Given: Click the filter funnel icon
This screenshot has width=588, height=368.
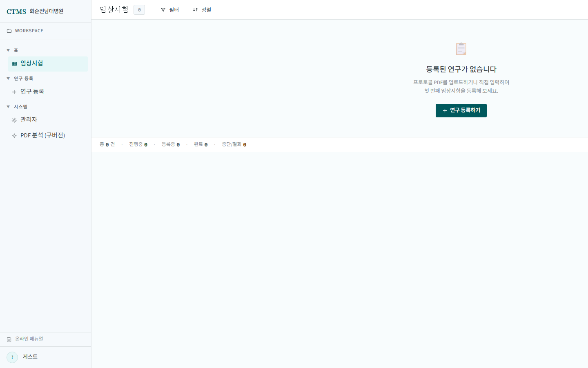Looking at the screenshot, I should [163, 10].
